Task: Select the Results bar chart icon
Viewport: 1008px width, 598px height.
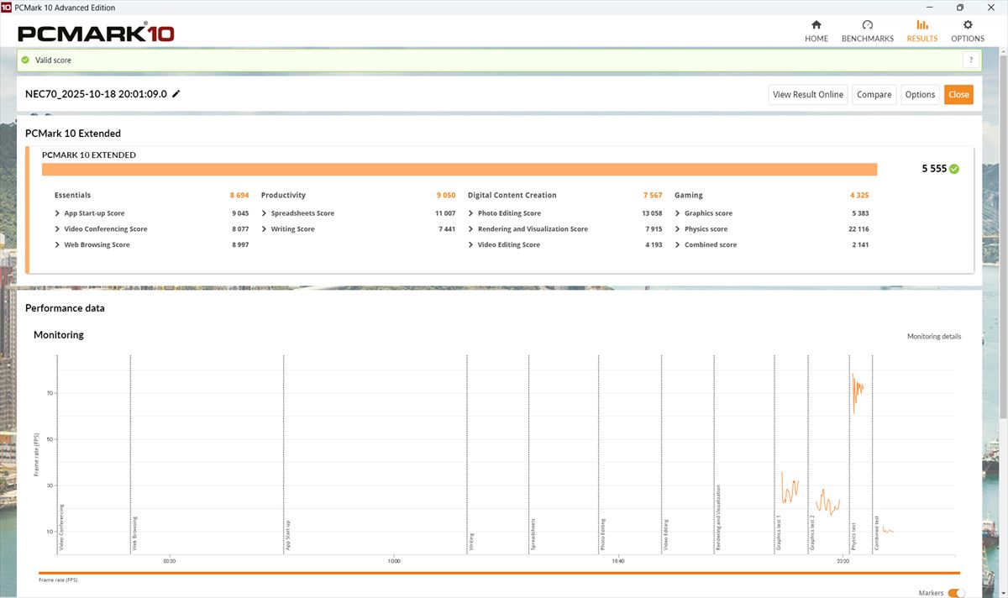Action: (921, 25)
